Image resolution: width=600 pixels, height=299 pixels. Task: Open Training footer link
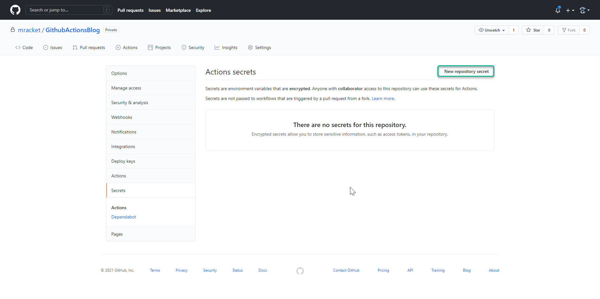[438, 270]
